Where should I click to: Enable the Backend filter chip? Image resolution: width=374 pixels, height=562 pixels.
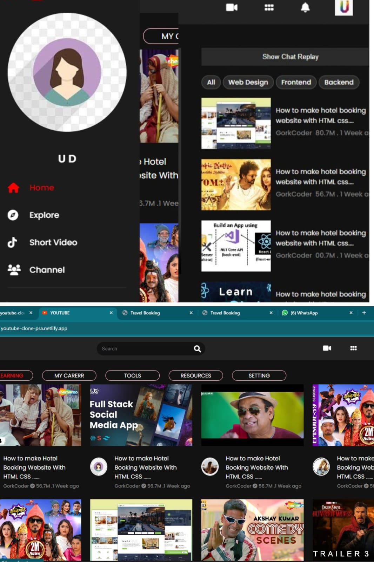(339, 82)
